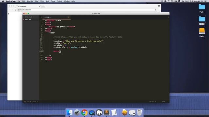The image size is (209, 117).
Task: Open QuickTime Player from the Dock
Action: [92, 113]
